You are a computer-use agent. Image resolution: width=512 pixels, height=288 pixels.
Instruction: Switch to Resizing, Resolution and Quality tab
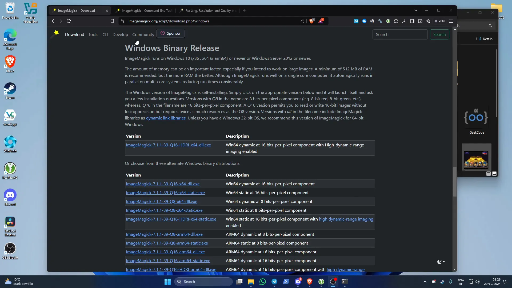[x=208, y=11]
